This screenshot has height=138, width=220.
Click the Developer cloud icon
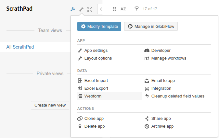tap(147, 51)
